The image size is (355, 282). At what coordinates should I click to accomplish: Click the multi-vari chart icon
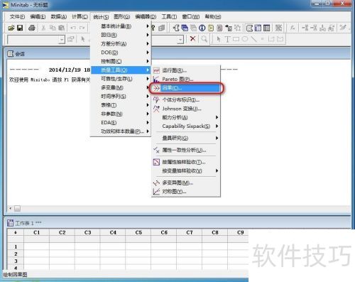156,183
